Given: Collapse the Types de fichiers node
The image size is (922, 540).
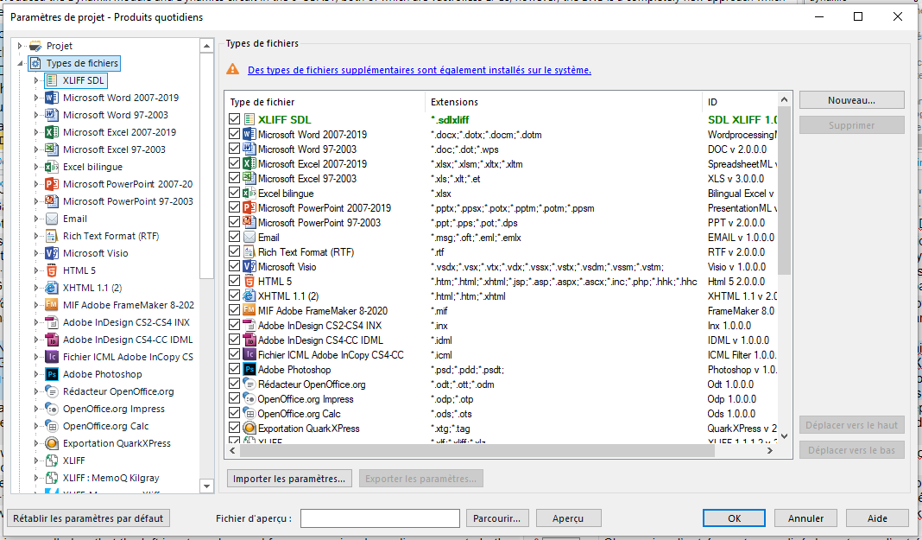Looking at the screenshot, I should (x=20, y=63).
